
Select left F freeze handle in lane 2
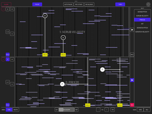pyautogui.click(x=62, y=84)
